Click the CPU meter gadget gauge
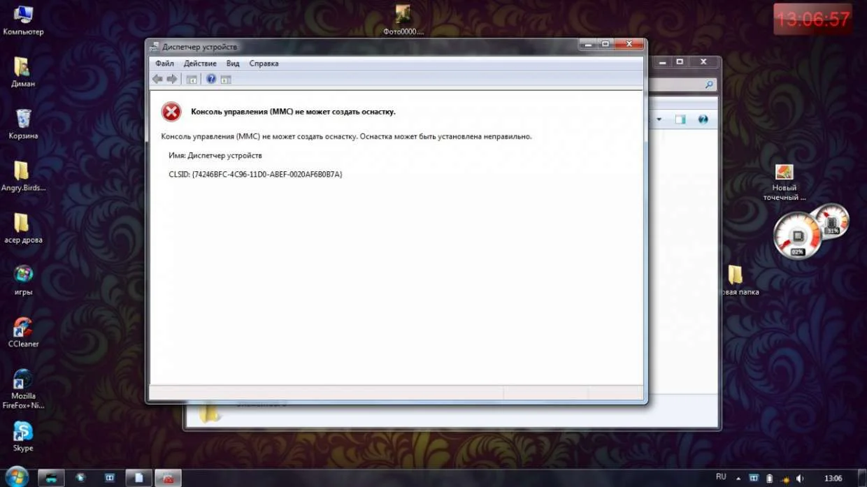 tap(797, 237)
